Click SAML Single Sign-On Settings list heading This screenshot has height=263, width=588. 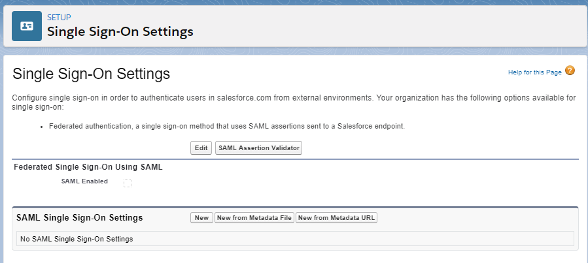pyautogui.click(x=80, y=218)
